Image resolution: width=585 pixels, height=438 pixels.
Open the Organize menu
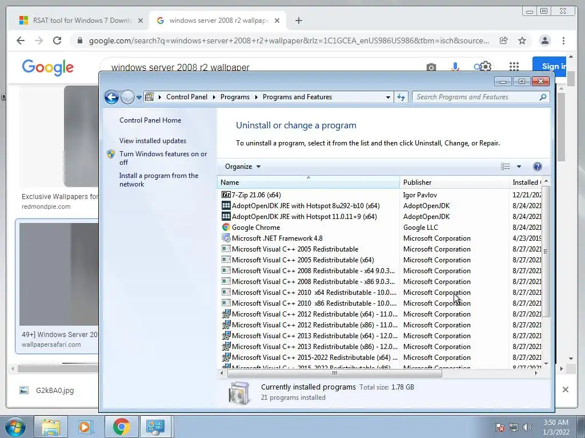242,167
